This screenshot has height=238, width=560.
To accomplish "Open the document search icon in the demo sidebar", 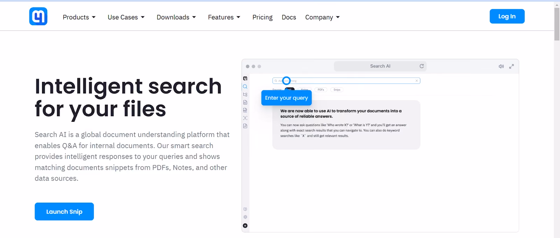I will [x=245, y=126].
